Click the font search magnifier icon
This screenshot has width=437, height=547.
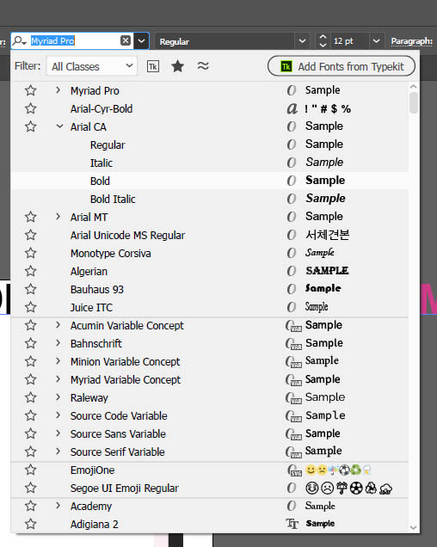click(19, 40)
